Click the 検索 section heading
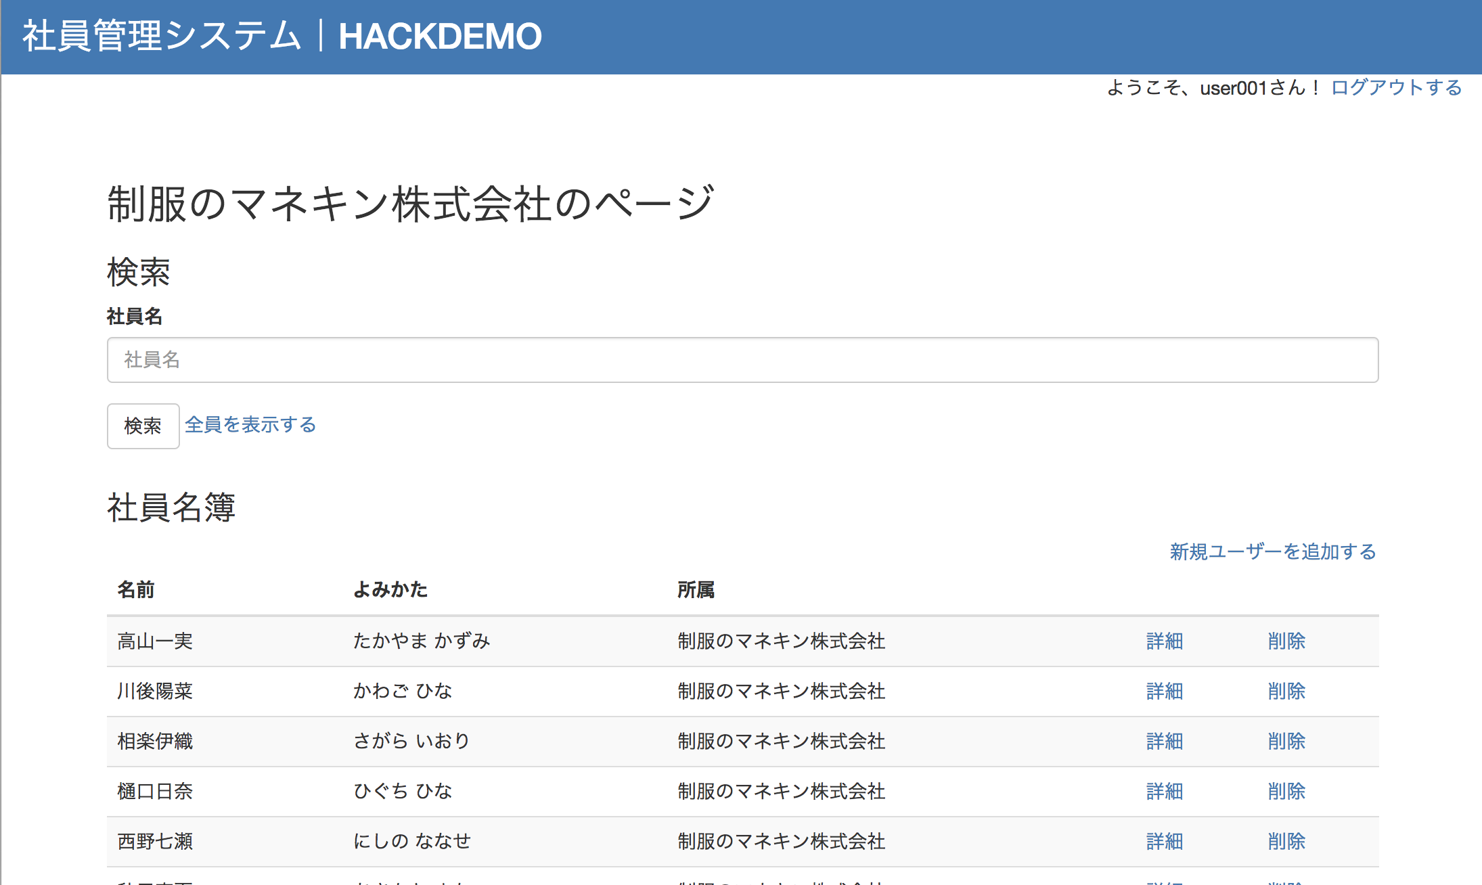1482x885 pixels. (139, 272)
